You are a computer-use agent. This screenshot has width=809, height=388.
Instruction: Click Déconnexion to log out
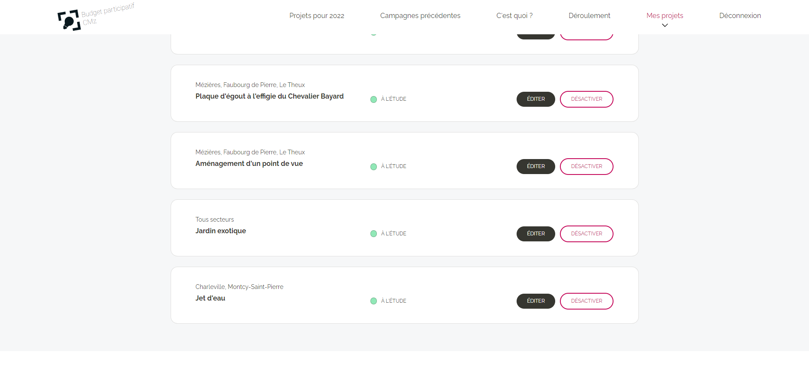[x=740, y=15]
